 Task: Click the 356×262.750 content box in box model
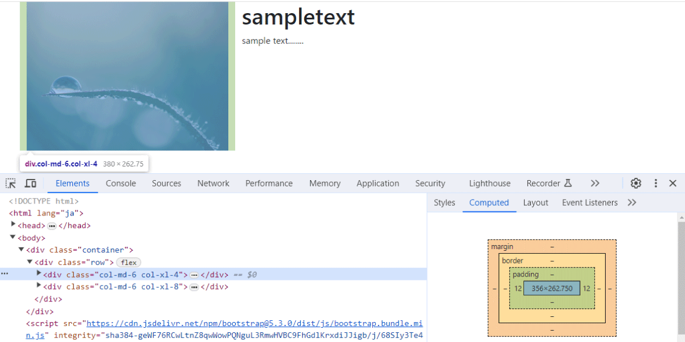pyautogui.click(x=551, y=288)
